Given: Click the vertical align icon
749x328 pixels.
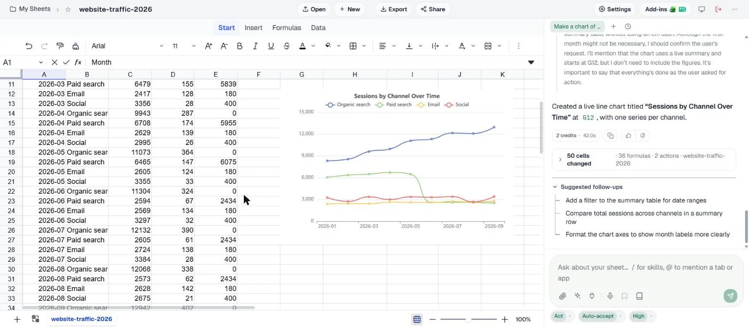Looking at the screenshot, I should (x=409, y=46).
